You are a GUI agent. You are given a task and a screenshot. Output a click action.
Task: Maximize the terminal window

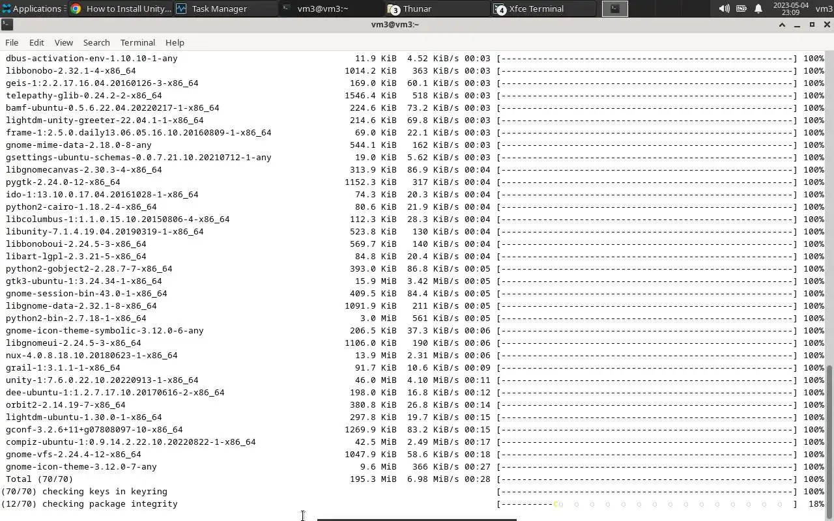coord(812,25)
